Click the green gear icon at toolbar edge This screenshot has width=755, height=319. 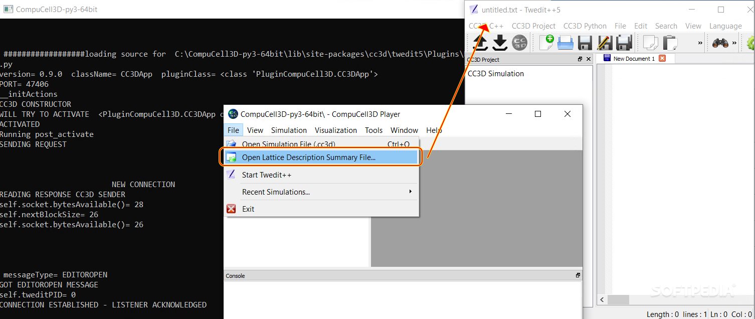click(x=751, y=43)
